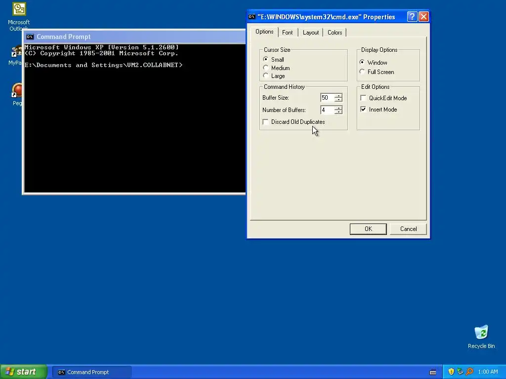Viewport: 506px width, 379px height.
Task: Click the magnifier tray icon
Action: [x=469, y=372]
